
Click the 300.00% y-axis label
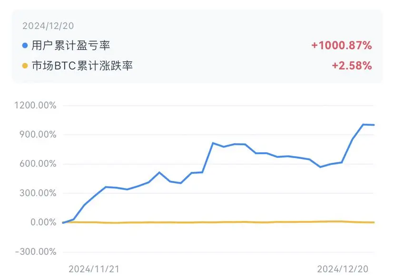pyautogui.click(x=38, y=193)
